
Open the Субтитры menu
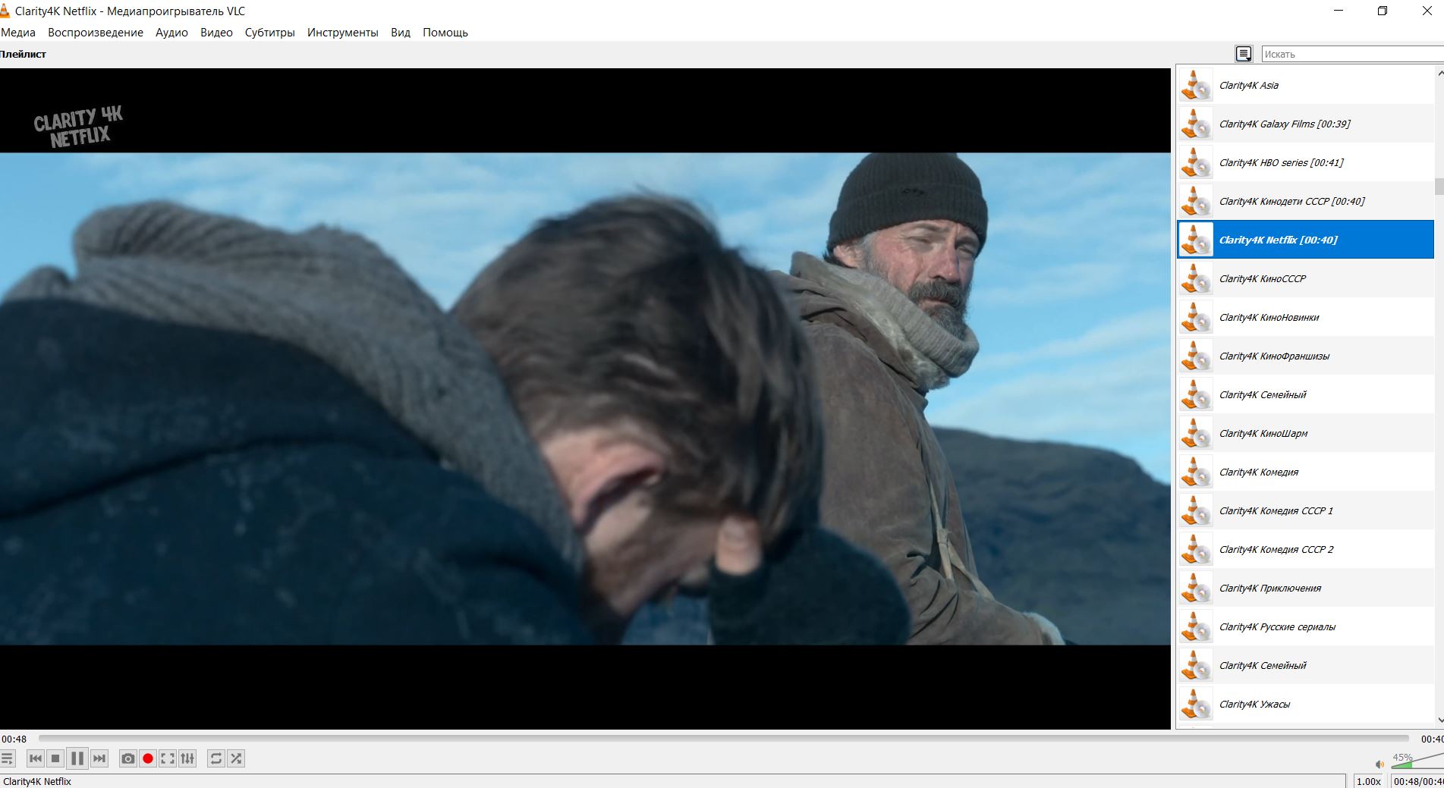tap(269, 33)
